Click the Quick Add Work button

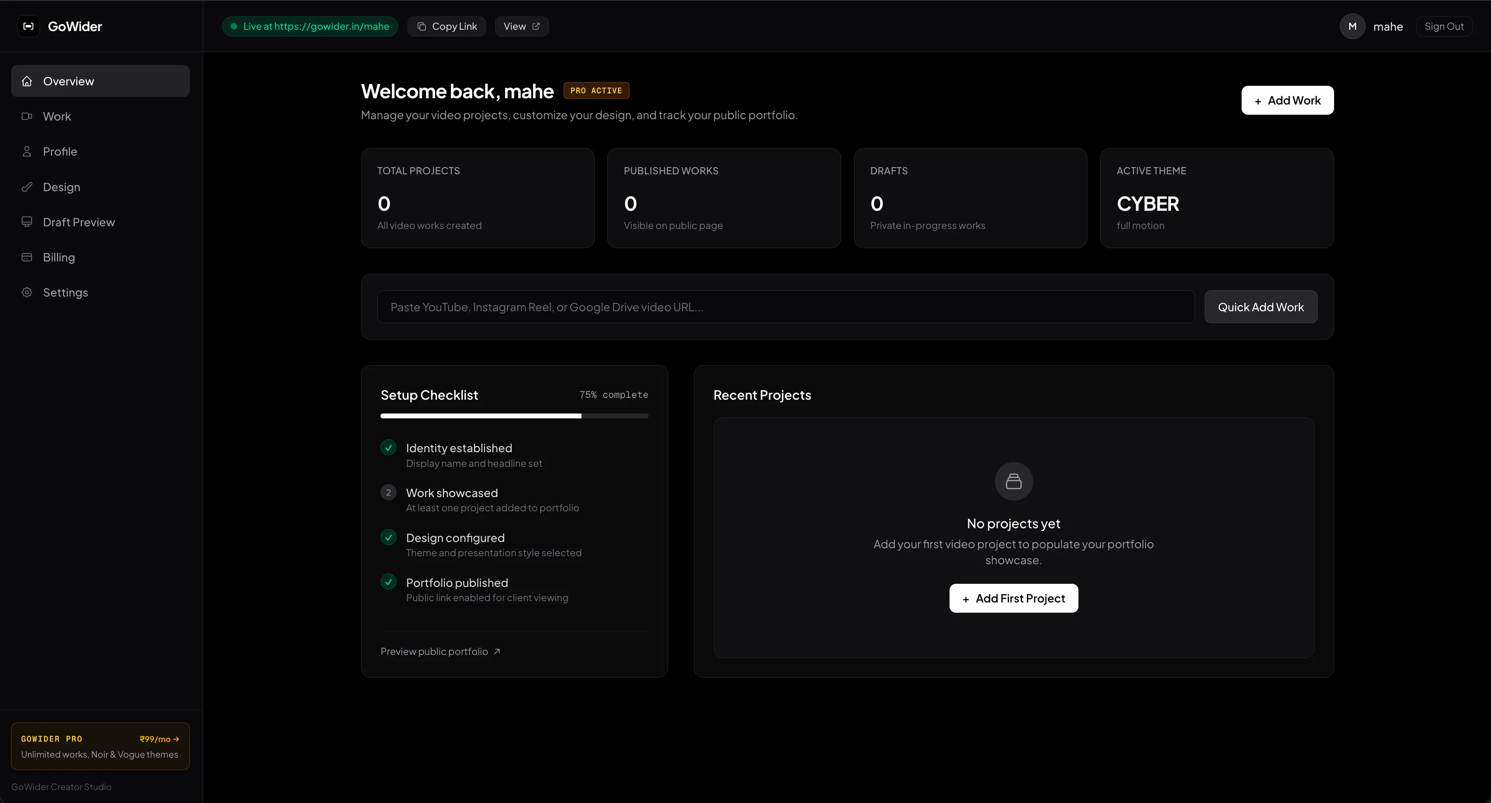(x=1261, y=307)
